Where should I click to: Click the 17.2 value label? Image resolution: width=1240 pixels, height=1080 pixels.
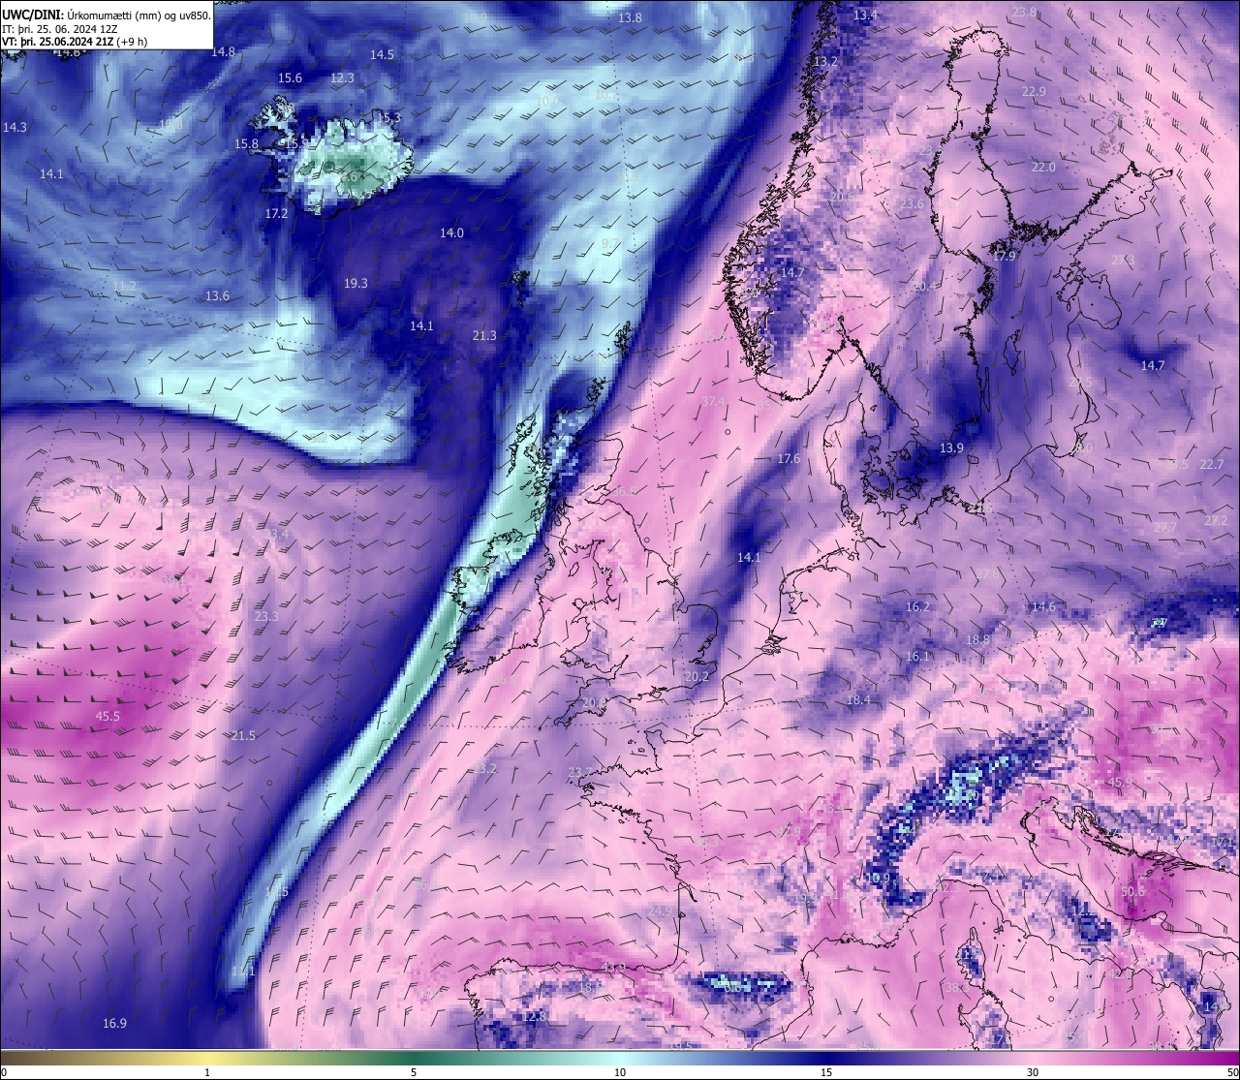pyautogui.click(x=276, y=214)
